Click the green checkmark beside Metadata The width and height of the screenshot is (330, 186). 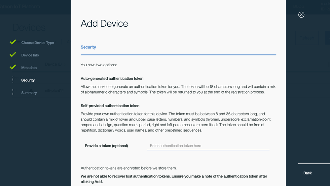pyautogui.click(x=13, y=67)
